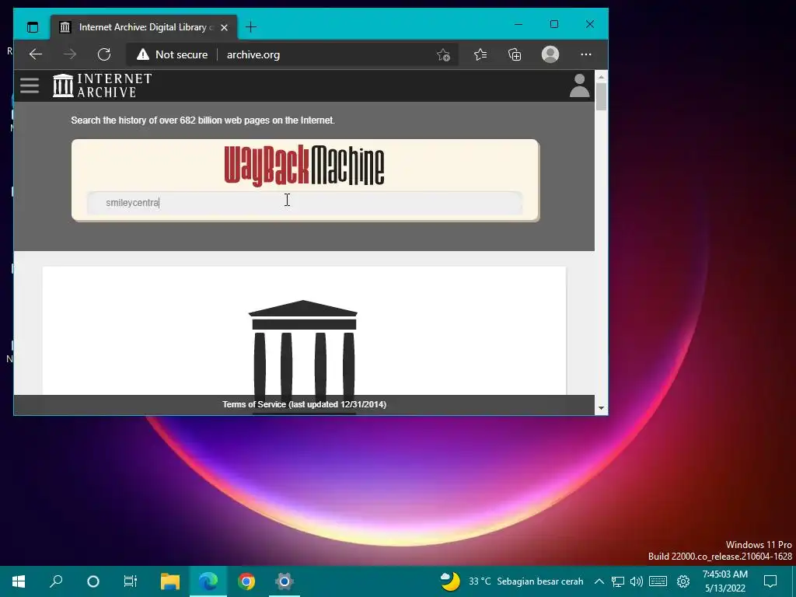Screen dimensions: 796x597
Task: Click the forward navigation arrow
Action: coord(70,54)
